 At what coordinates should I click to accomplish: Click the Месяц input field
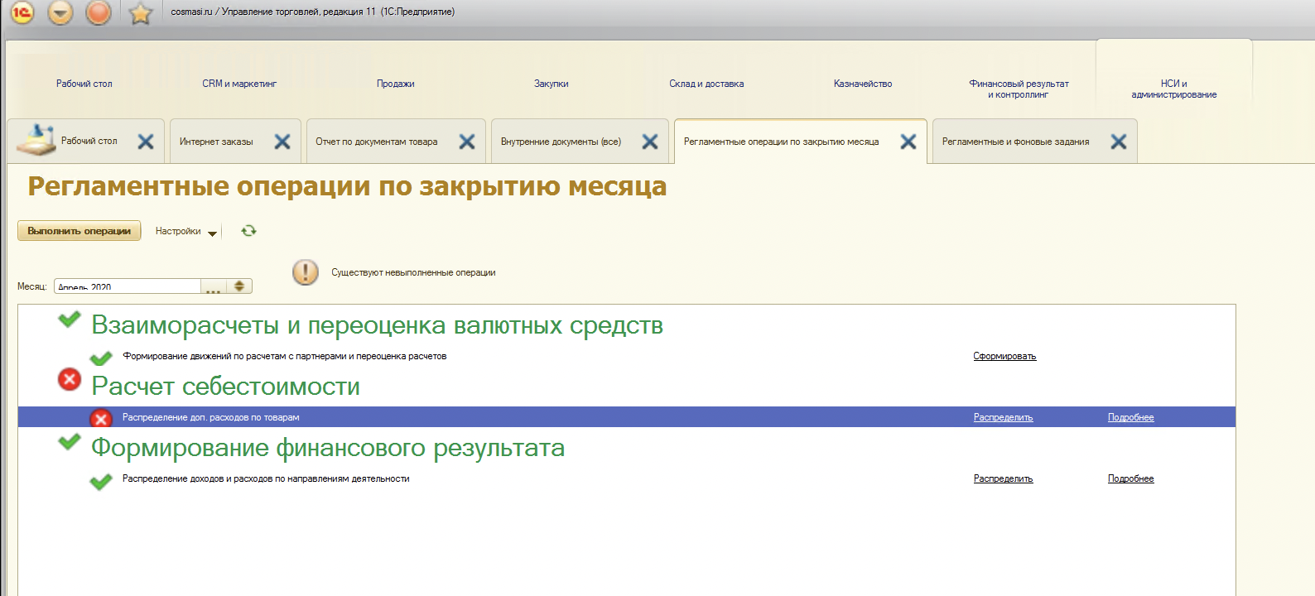[128, 286]
